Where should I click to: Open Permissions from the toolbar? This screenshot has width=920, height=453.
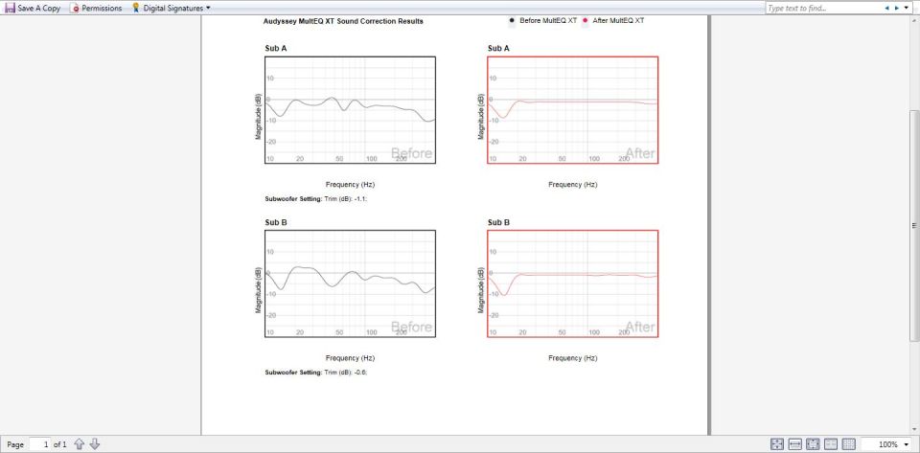click(x=96, y=9)
